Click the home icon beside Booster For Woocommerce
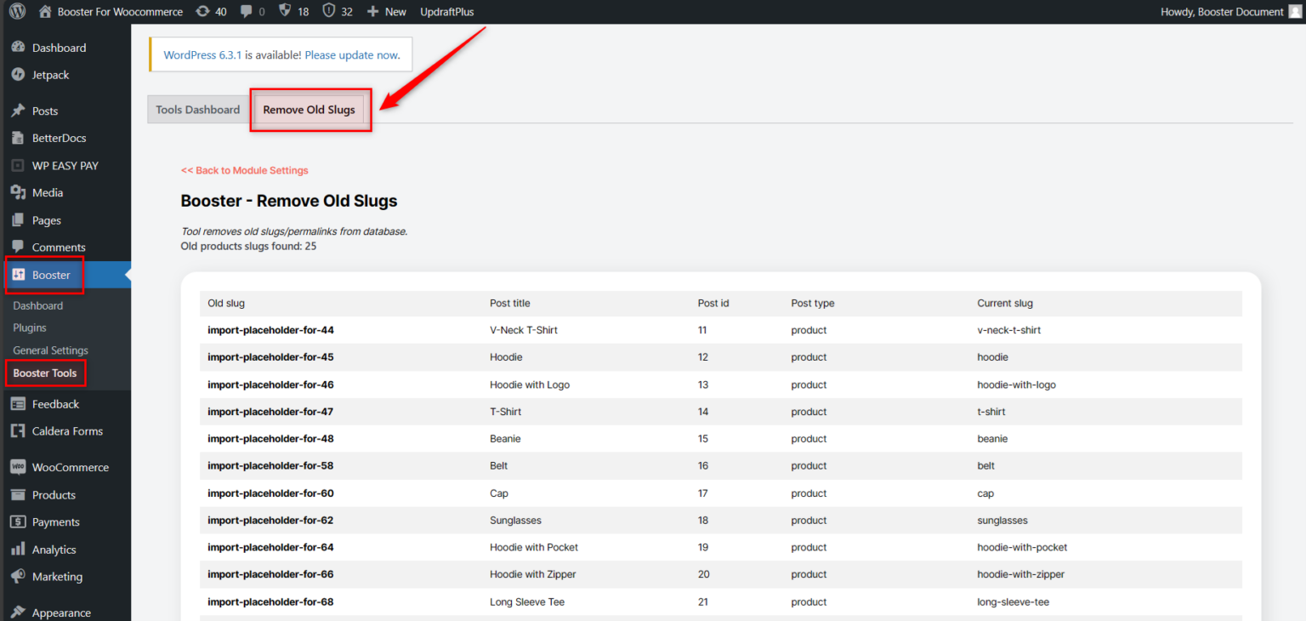This screenshot has height=621, width=1306. click(x=45, y=12)
